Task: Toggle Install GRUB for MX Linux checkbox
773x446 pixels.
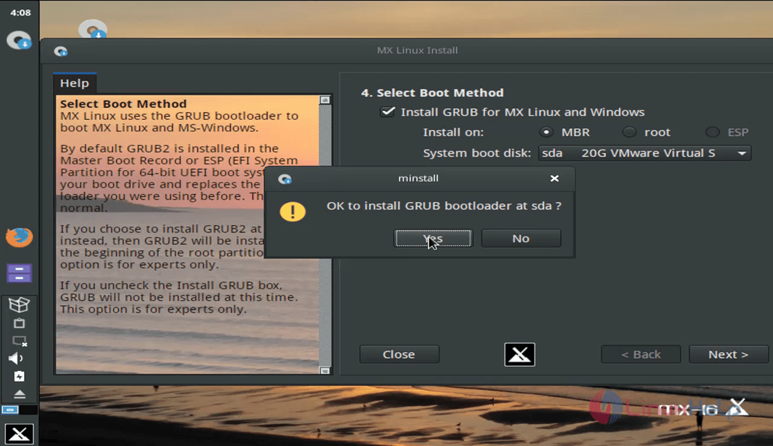Action: point(387,112)
